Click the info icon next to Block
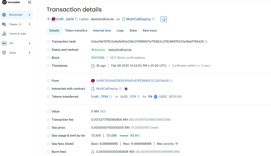This screenshot has height=156, width=271. [x=49, y=58]
